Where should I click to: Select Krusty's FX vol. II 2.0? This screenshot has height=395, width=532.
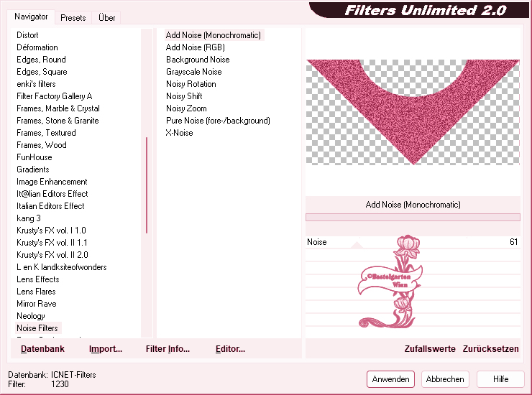coord(52,255)
